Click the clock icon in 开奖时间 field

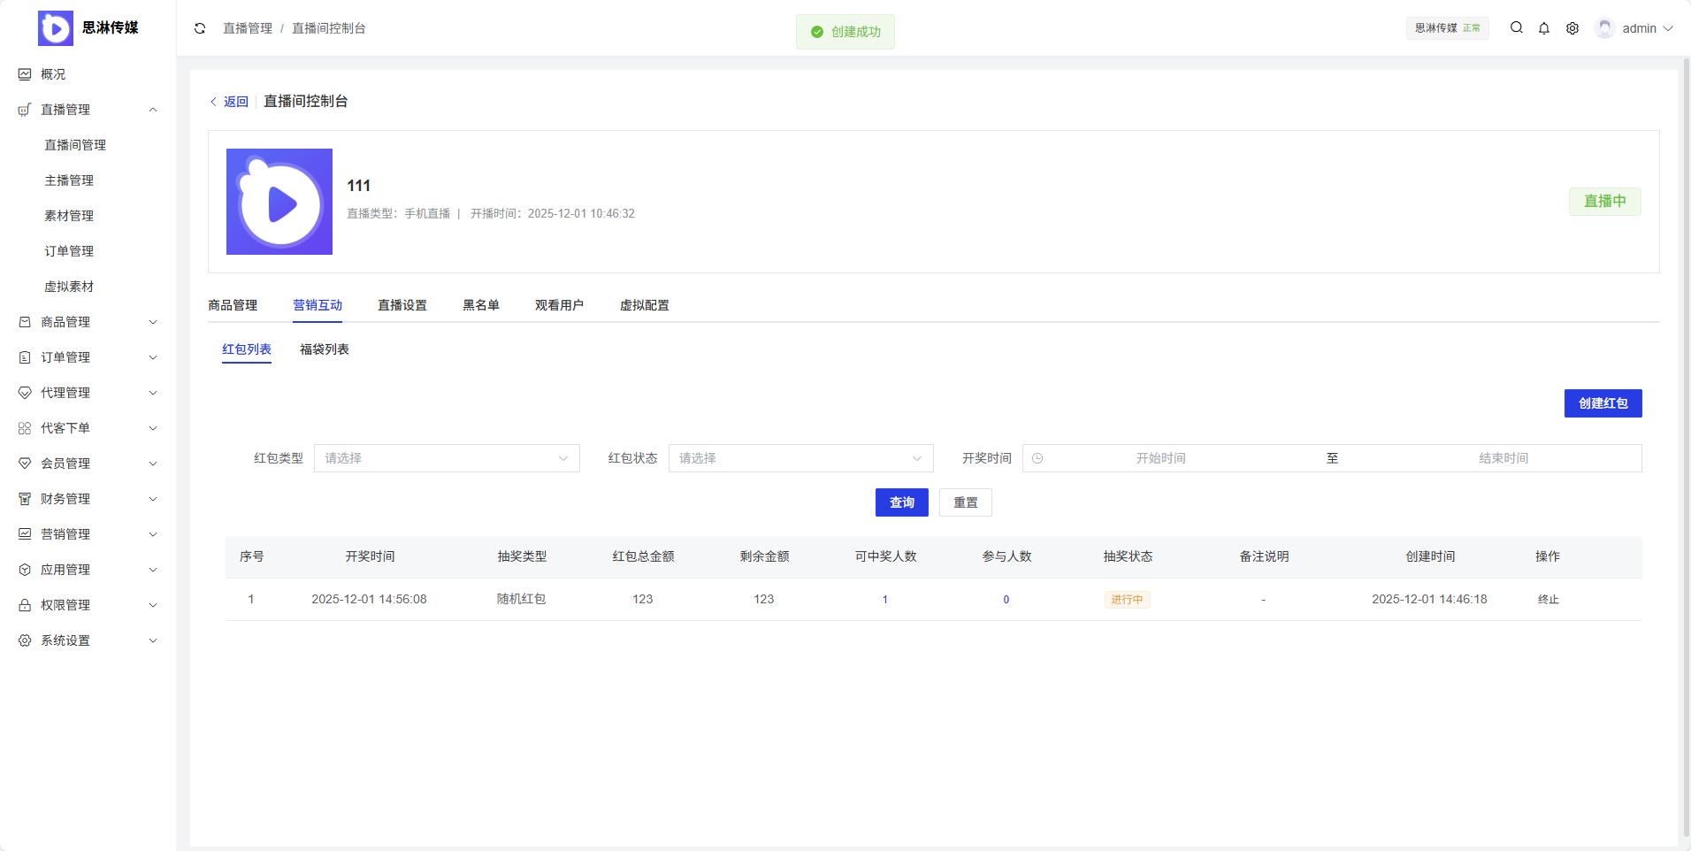[x=1037, y=458]
